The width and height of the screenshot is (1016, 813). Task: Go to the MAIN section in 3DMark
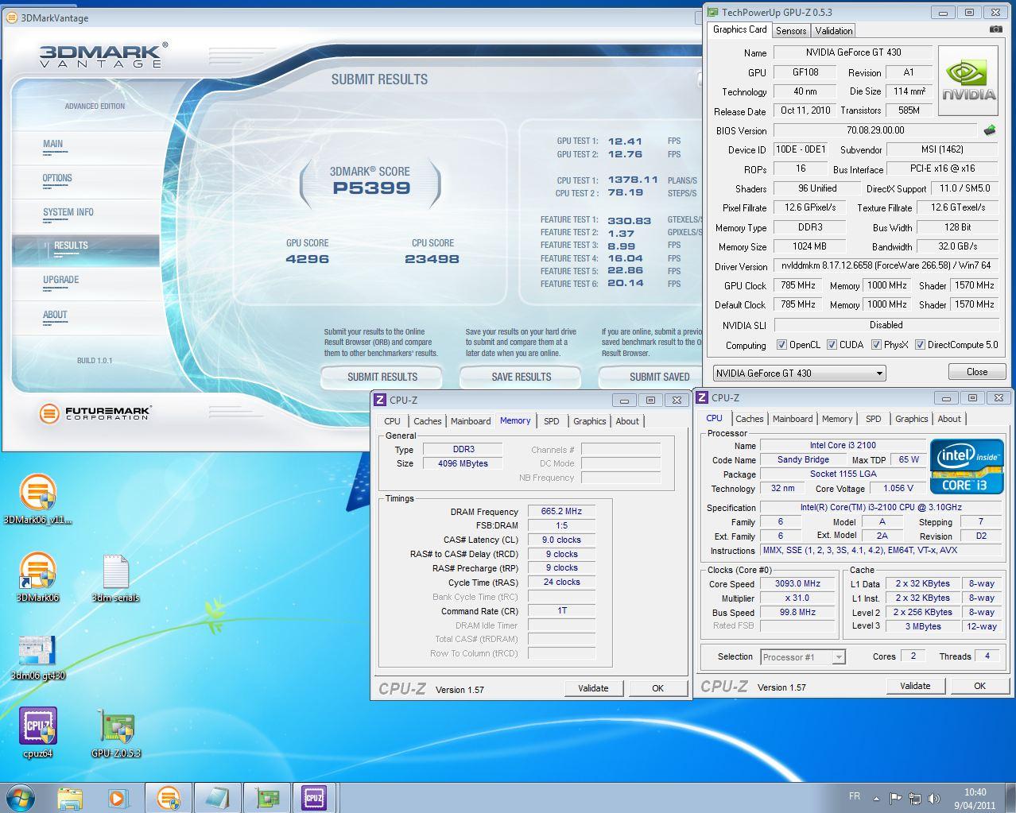[52, 144]
